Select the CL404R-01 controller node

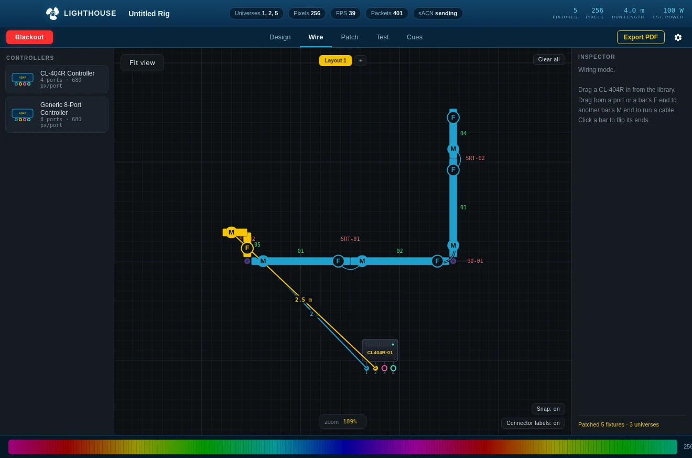click(380, 350)
